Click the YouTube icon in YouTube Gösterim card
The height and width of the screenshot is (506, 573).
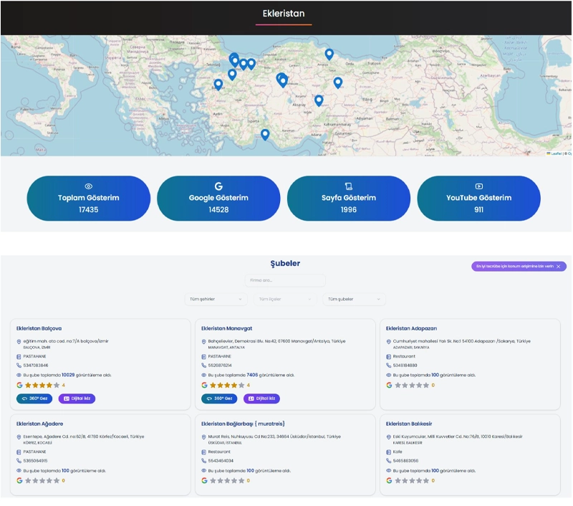(x=478, y=186)
